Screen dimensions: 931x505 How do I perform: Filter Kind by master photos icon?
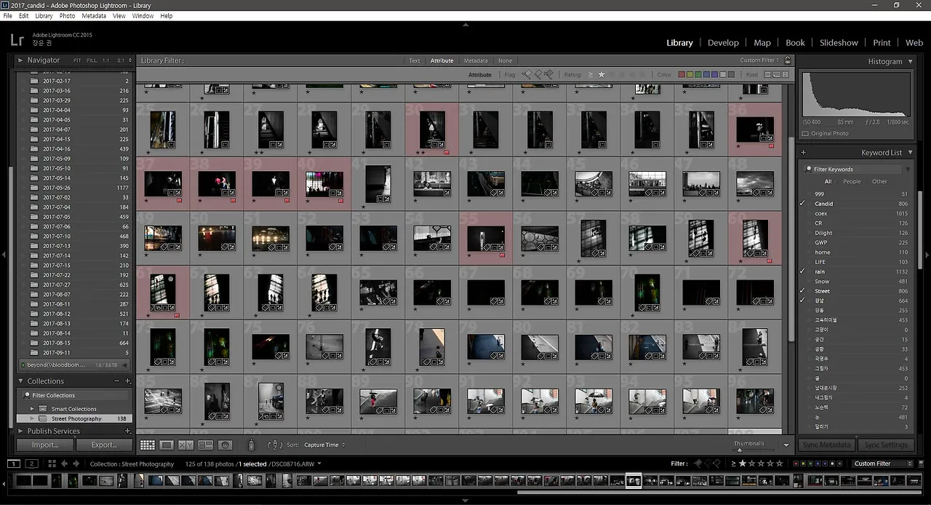767,74
